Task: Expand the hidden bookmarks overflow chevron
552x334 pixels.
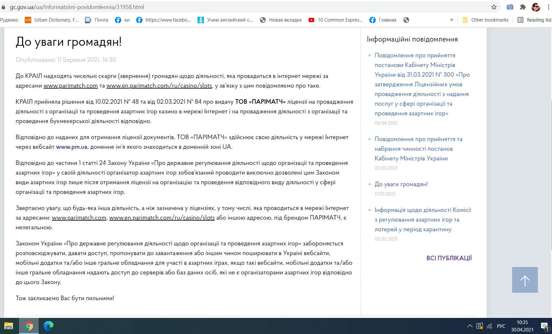Action: pyautogui.click(x=452, y=20)
